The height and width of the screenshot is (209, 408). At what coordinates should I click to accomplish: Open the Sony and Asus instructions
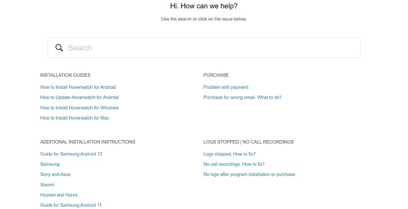[55, 174]
